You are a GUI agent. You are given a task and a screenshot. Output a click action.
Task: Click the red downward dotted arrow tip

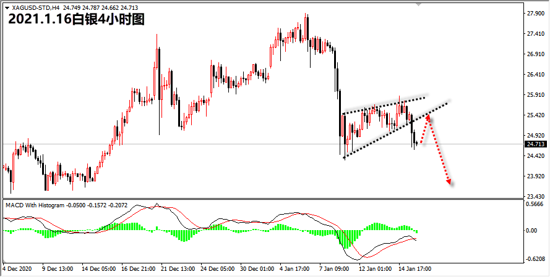(449, 181)
